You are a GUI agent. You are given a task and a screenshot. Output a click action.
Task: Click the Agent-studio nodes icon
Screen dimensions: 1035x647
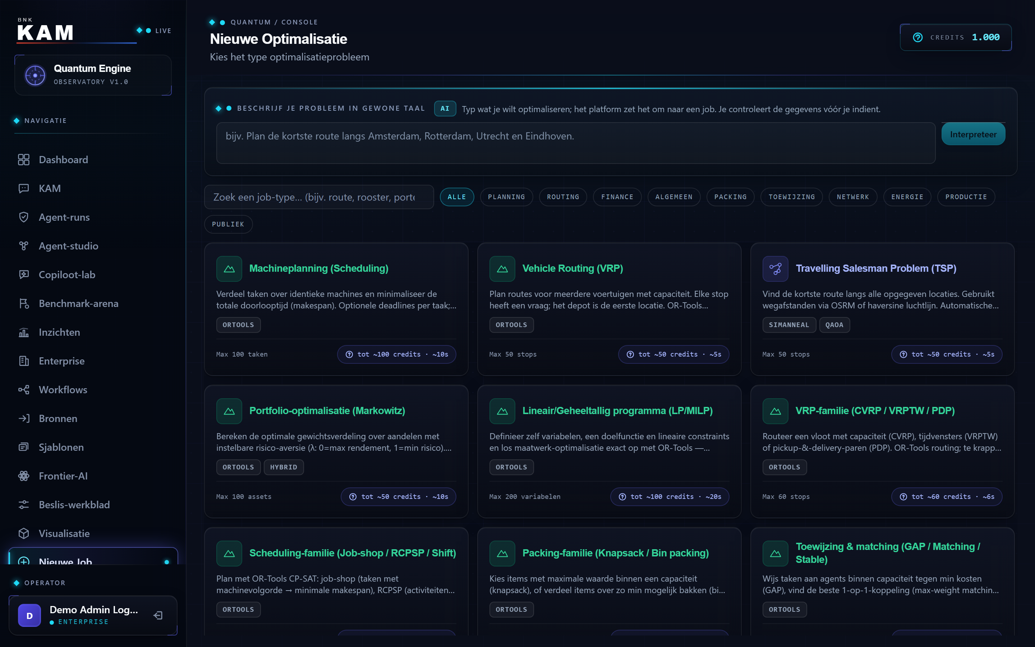coord(23,246)
